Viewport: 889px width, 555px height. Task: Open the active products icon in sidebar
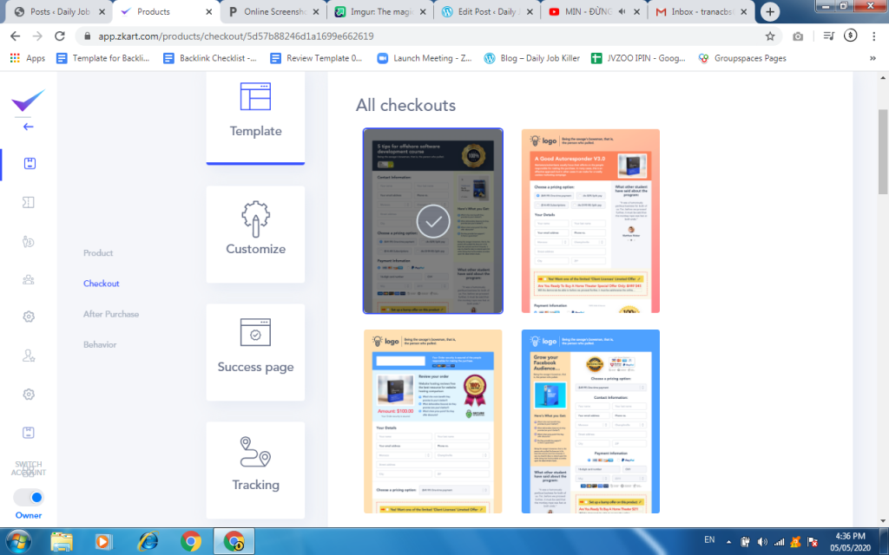tap(29, 164)
